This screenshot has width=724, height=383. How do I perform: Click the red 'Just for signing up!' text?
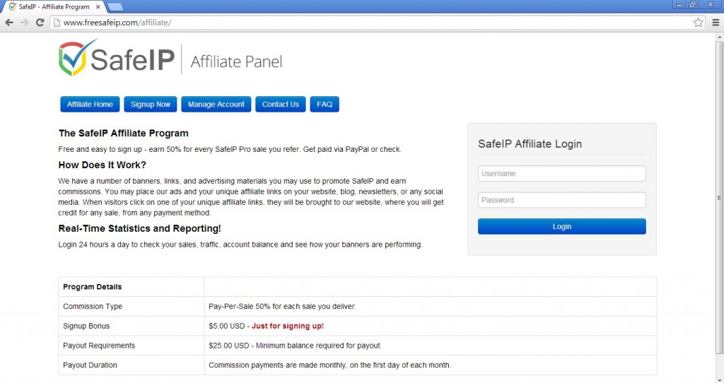click(288, 326)
